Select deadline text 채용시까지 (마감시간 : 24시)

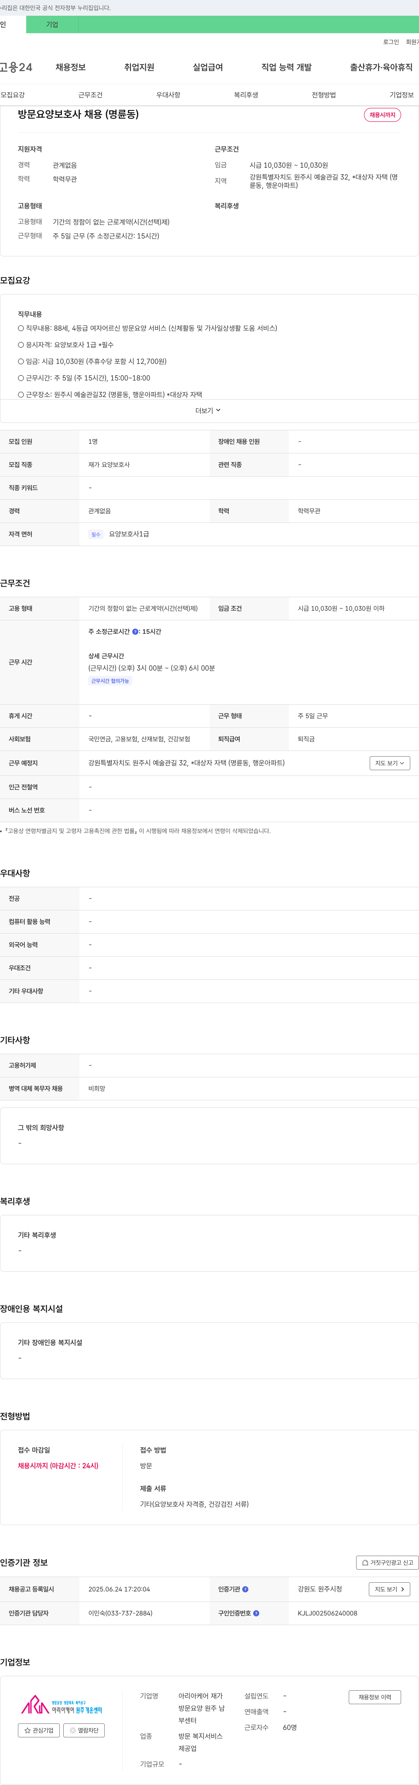[x=58, y=1466]
